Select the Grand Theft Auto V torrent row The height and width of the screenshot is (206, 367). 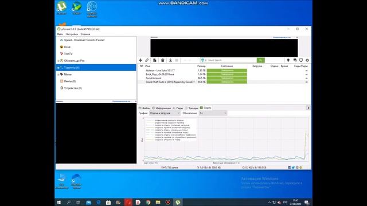pyautogui.click(x=224, y=82)
